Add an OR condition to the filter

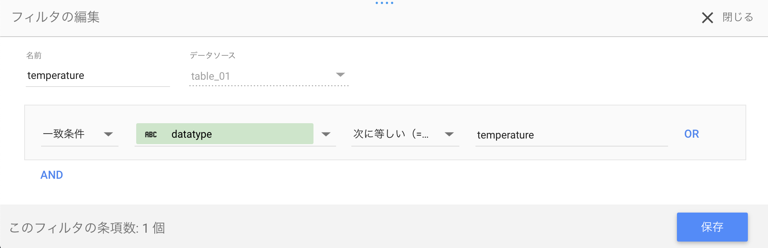point(691,134)
